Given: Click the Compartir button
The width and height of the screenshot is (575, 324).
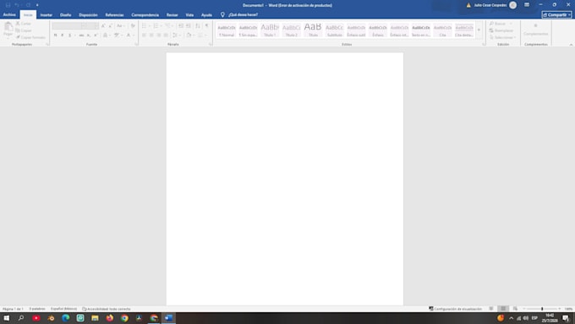Looking at the screenshot, I should (556, 15).
